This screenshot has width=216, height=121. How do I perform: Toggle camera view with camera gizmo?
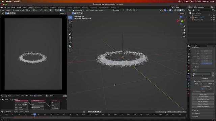click(x=184, y=33)
